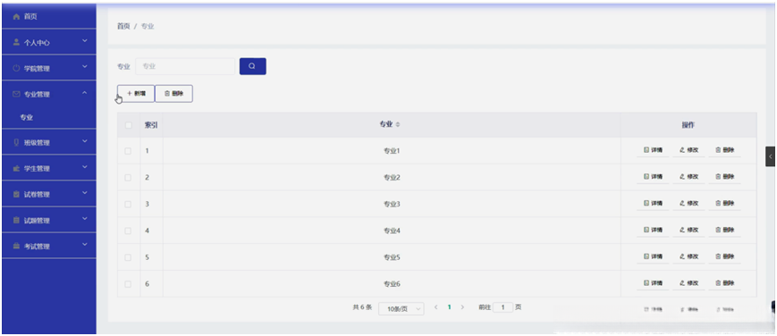Viewport: 777px width, 336px height.
Task: Click the 专业3 table cell
Action: (392, 204)
